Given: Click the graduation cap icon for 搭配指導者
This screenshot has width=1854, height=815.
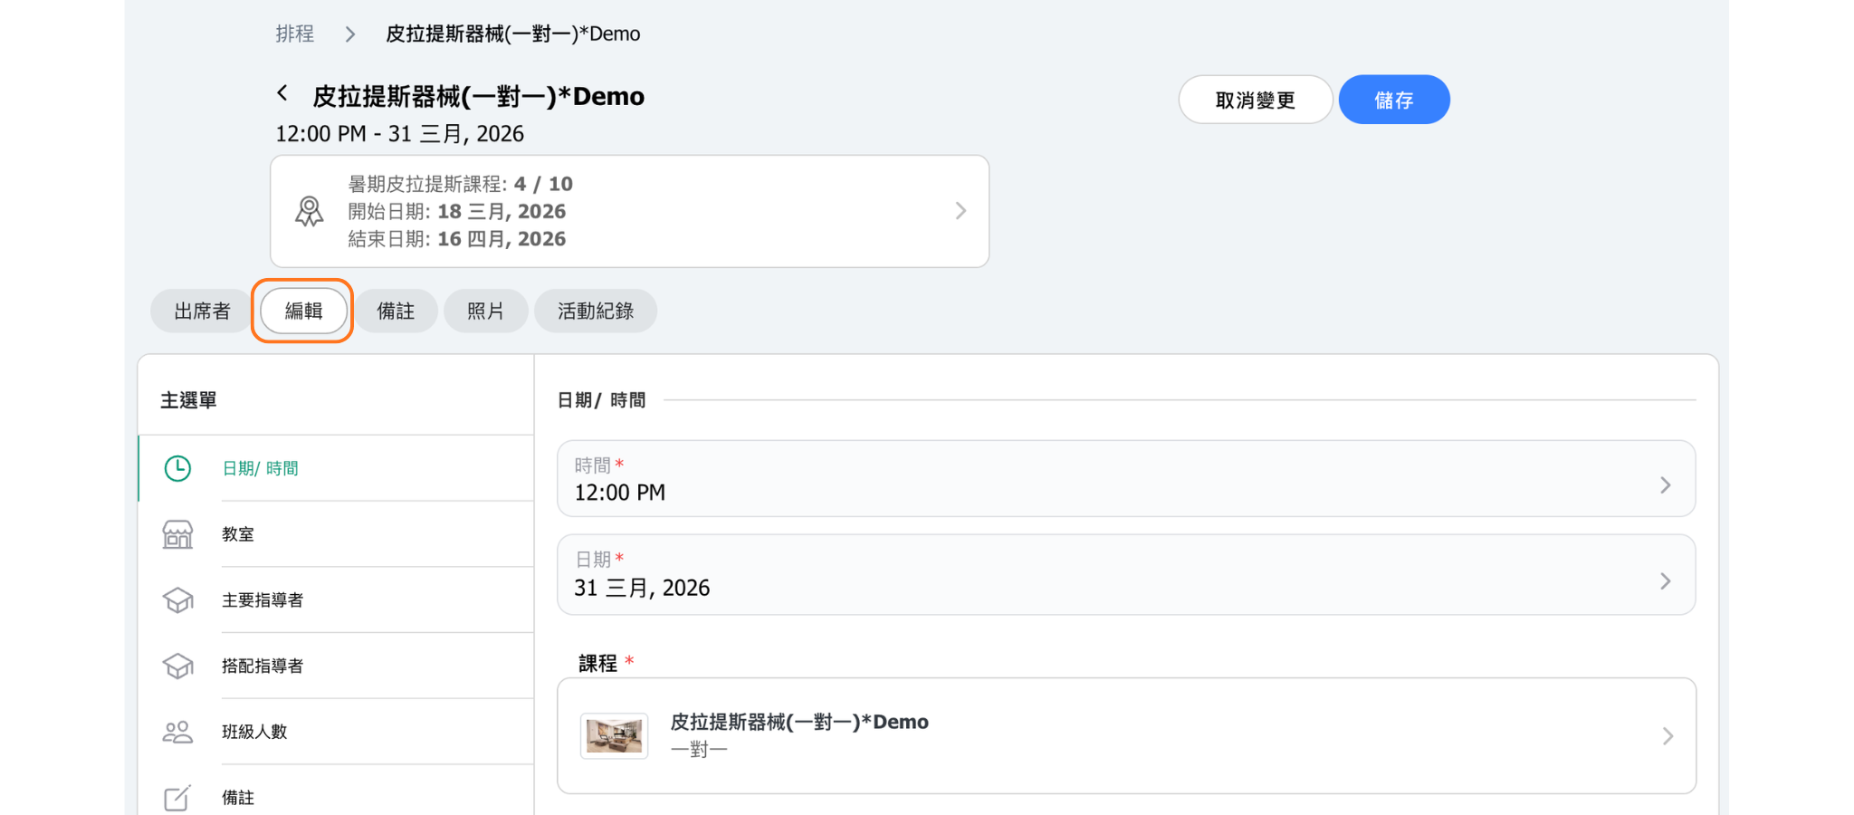Looking at the screenshot, I should (177, 666).
